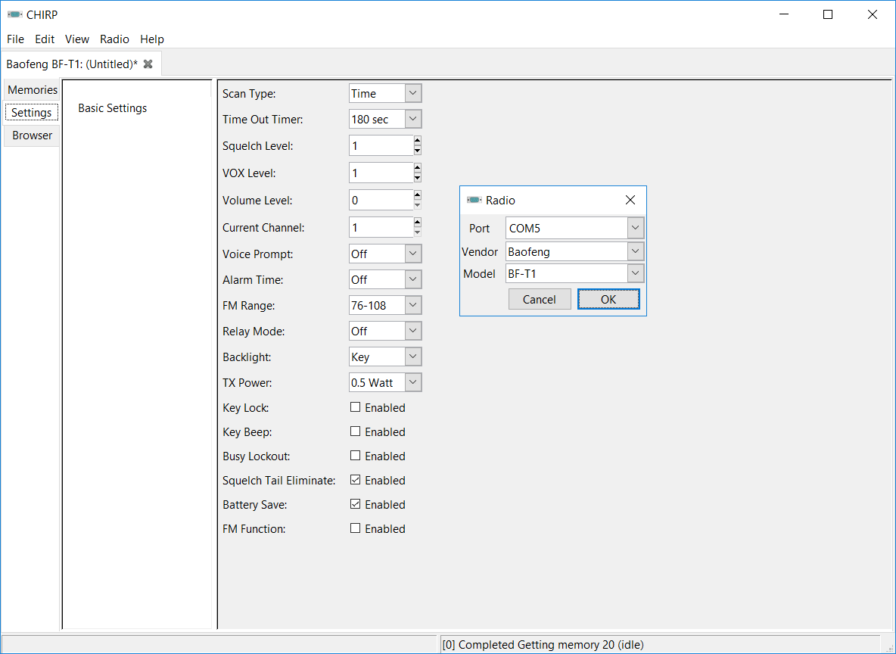Screen dimensions: 896x654
Task: Click OK in the Radio dialog
Action: tap(608, 299)
